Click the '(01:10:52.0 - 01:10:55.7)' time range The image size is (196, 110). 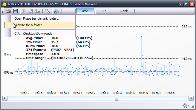pos(72,58)
